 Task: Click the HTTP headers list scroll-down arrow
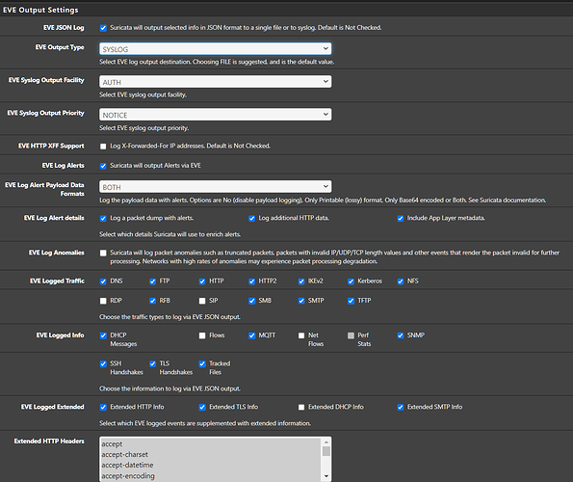(x=326, y=476)
